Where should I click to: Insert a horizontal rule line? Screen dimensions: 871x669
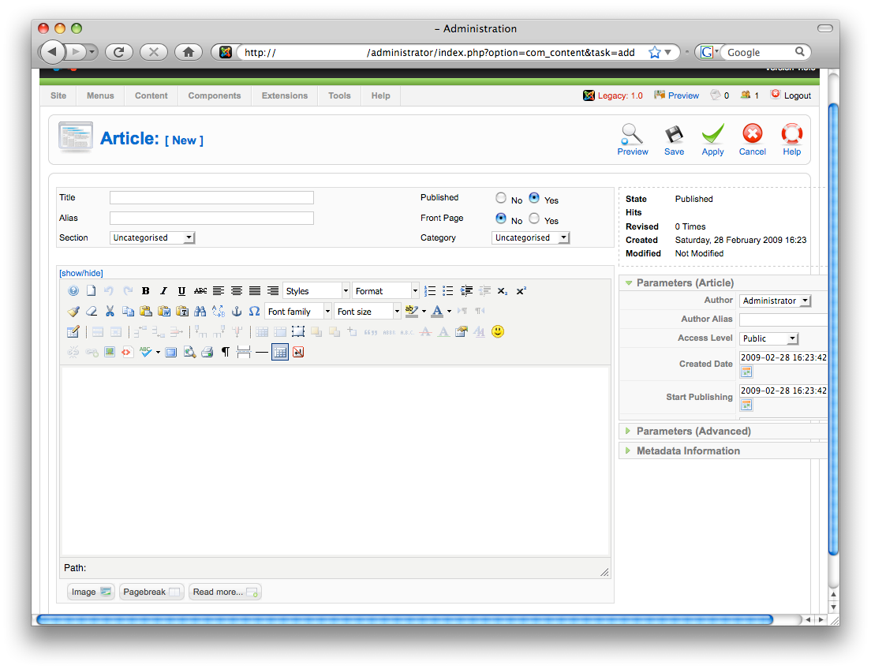tap(262, 353)
